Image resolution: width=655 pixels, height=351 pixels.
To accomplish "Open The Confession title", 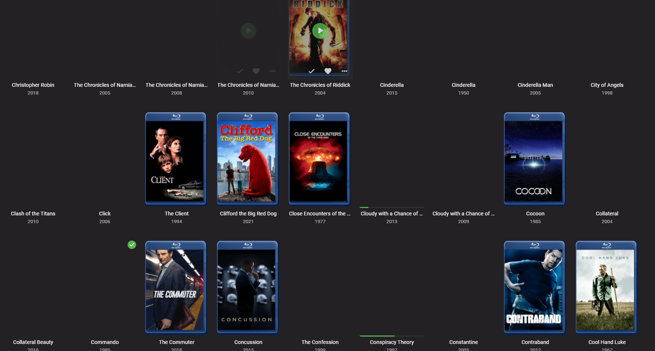I will point(320,342).
